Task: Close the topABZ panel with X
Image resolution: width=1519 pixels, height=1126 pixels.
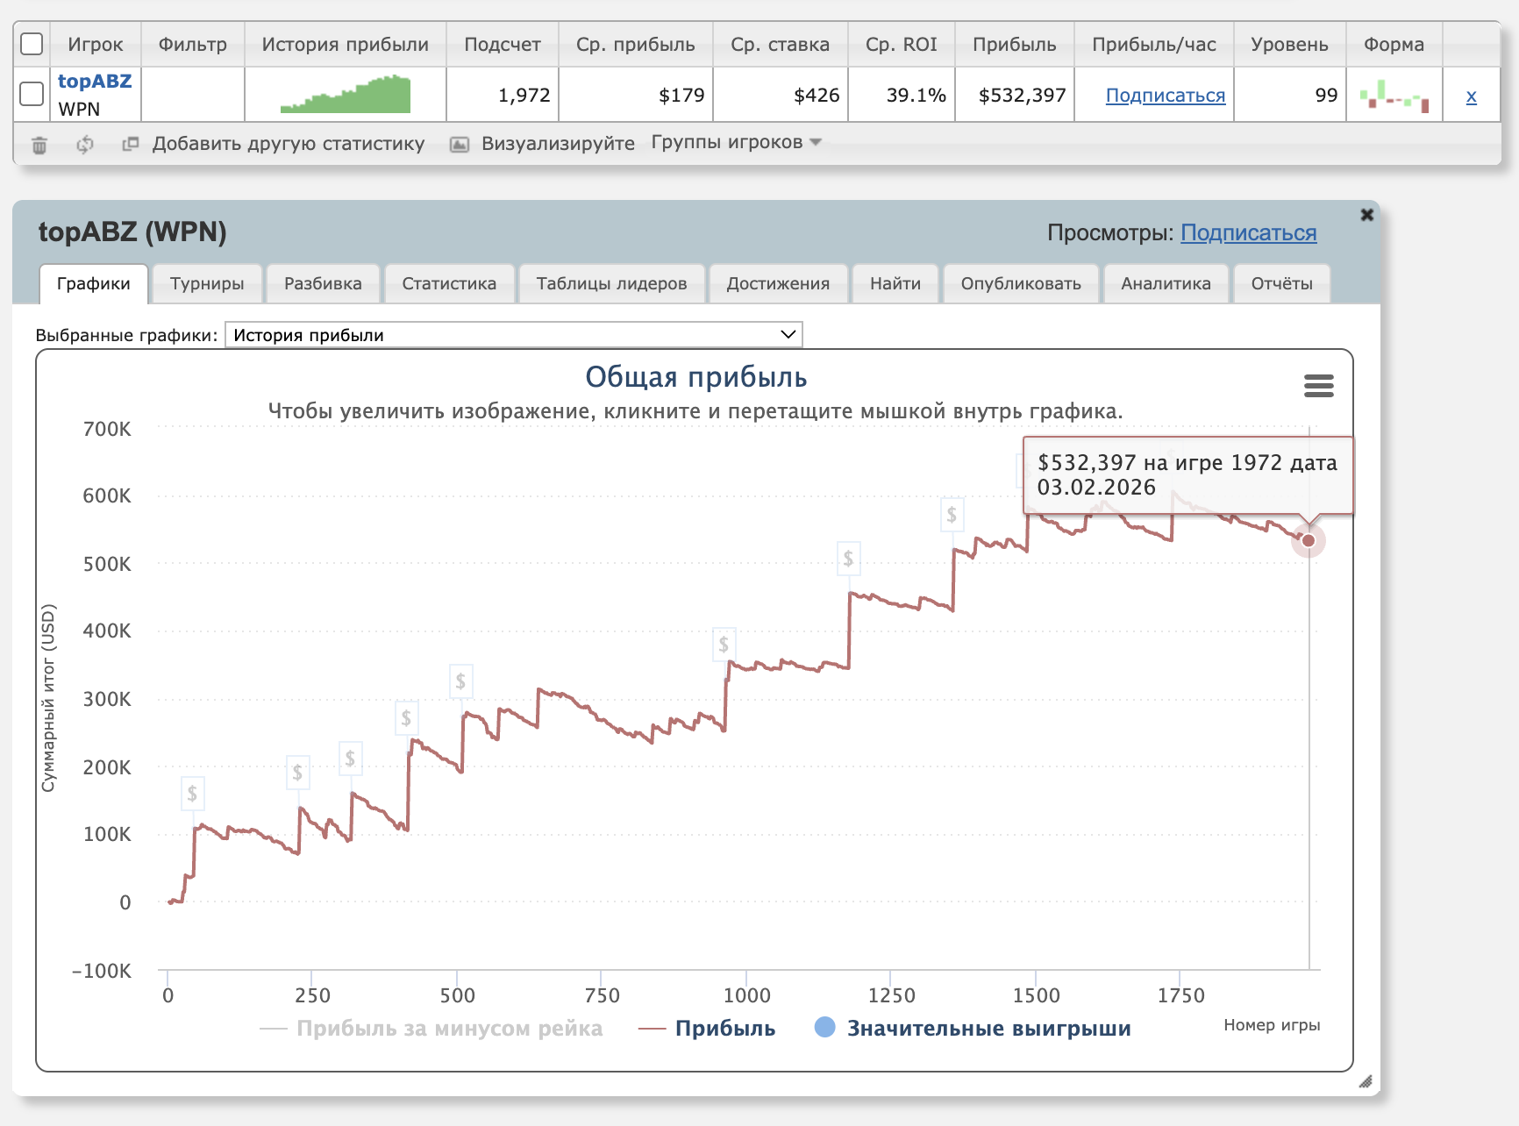Action: [1366, 215]
